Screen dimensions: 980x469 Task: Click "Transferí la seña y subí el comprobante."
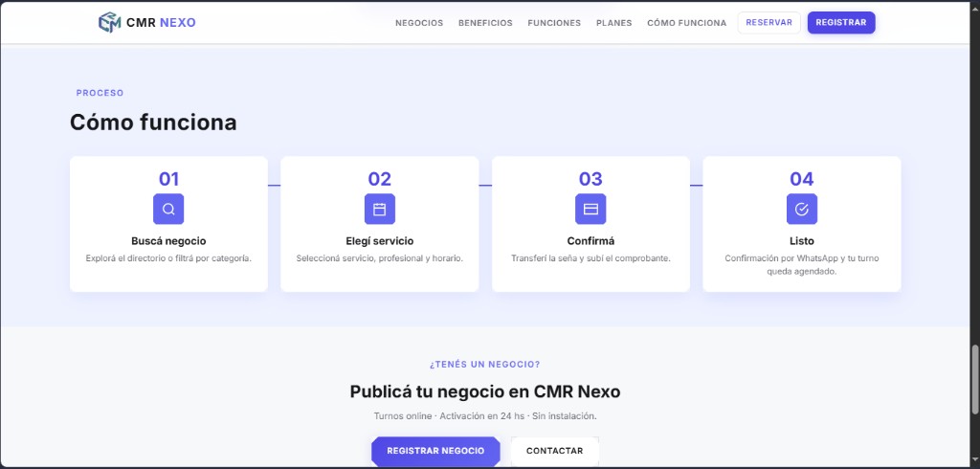click(590, 258)
